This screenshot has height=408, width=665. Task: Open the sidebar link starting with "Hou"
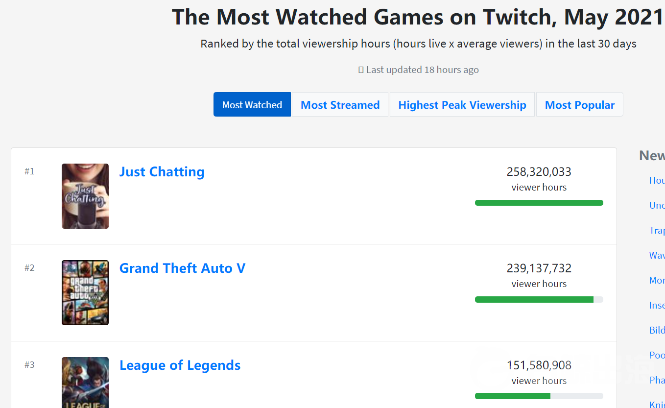pyautogui.click(x=657, y=180)
